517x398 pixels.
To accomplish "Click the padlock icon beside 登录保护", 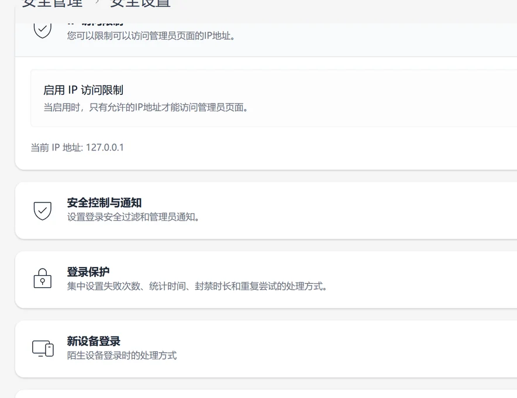I will tap(43, 278).
